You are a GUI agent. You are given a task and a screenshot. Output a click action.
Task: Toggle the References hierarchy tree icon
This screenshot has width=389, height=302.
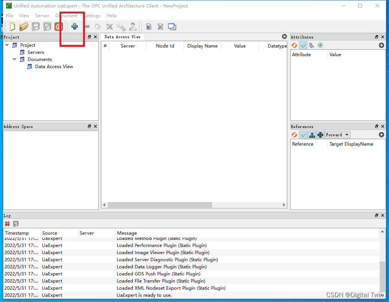coord(312,135)
